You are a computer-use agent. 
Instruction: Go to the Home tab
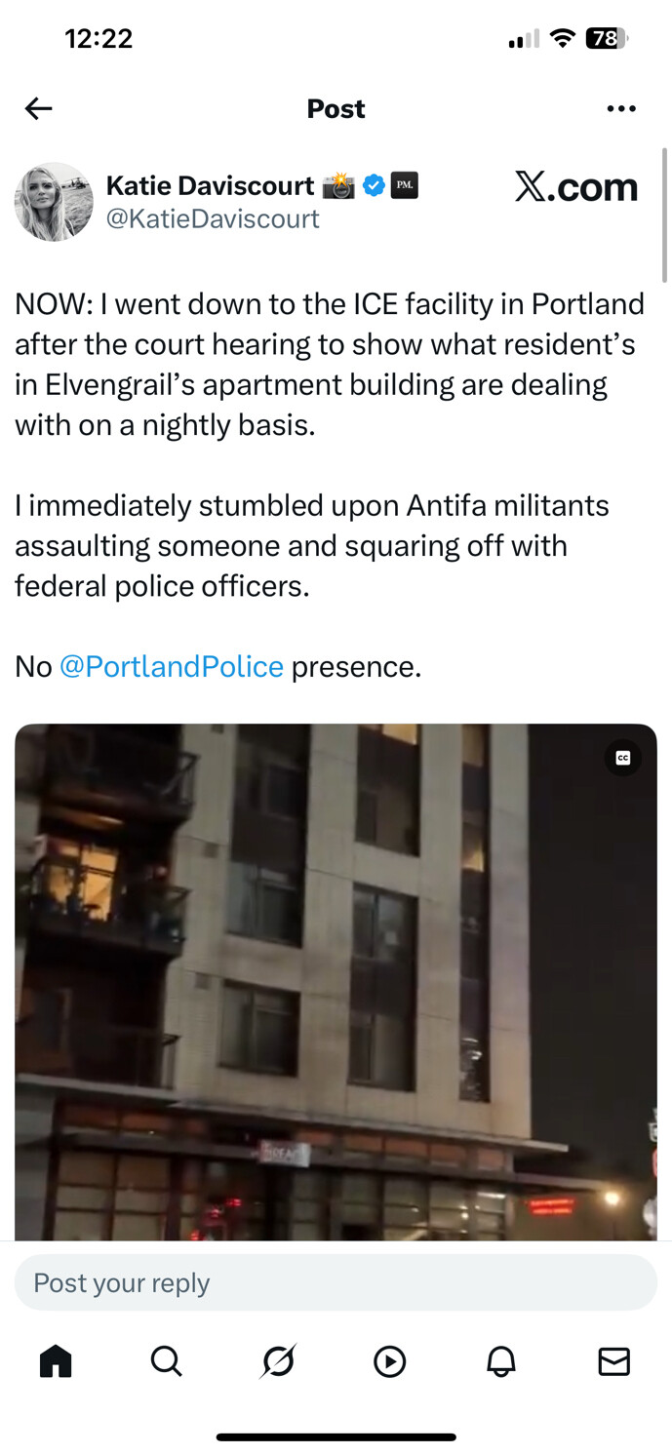point(56,1361)
